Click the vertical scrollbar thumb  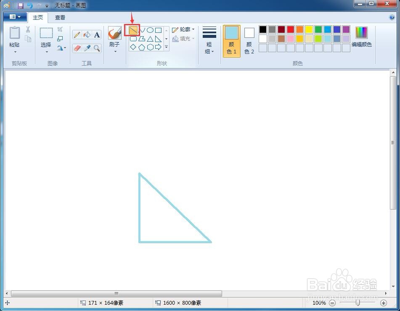pyautogui.click(x=393, y=143)
